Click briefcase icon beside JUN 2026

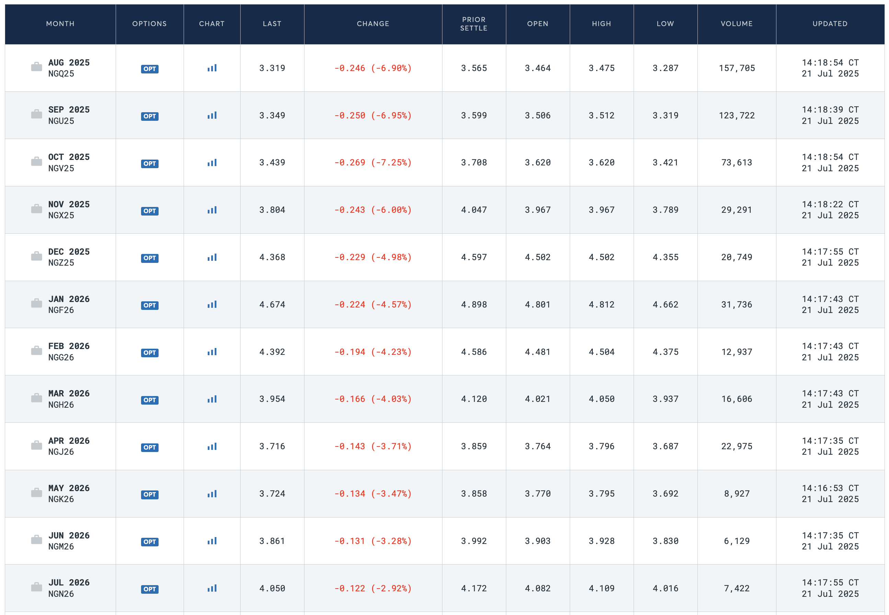tap(37, 540)
